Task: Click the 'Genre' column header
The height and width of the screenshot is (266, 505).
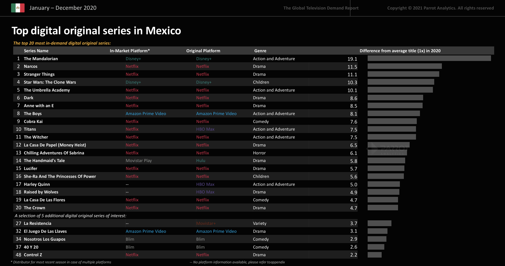Action: (x=260, y=51)
